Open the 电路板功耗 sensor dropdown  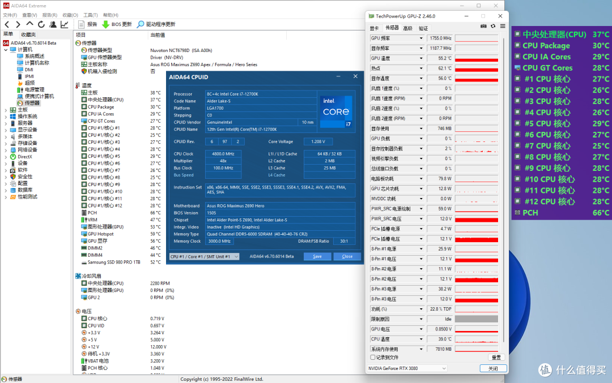pos(420,179)
